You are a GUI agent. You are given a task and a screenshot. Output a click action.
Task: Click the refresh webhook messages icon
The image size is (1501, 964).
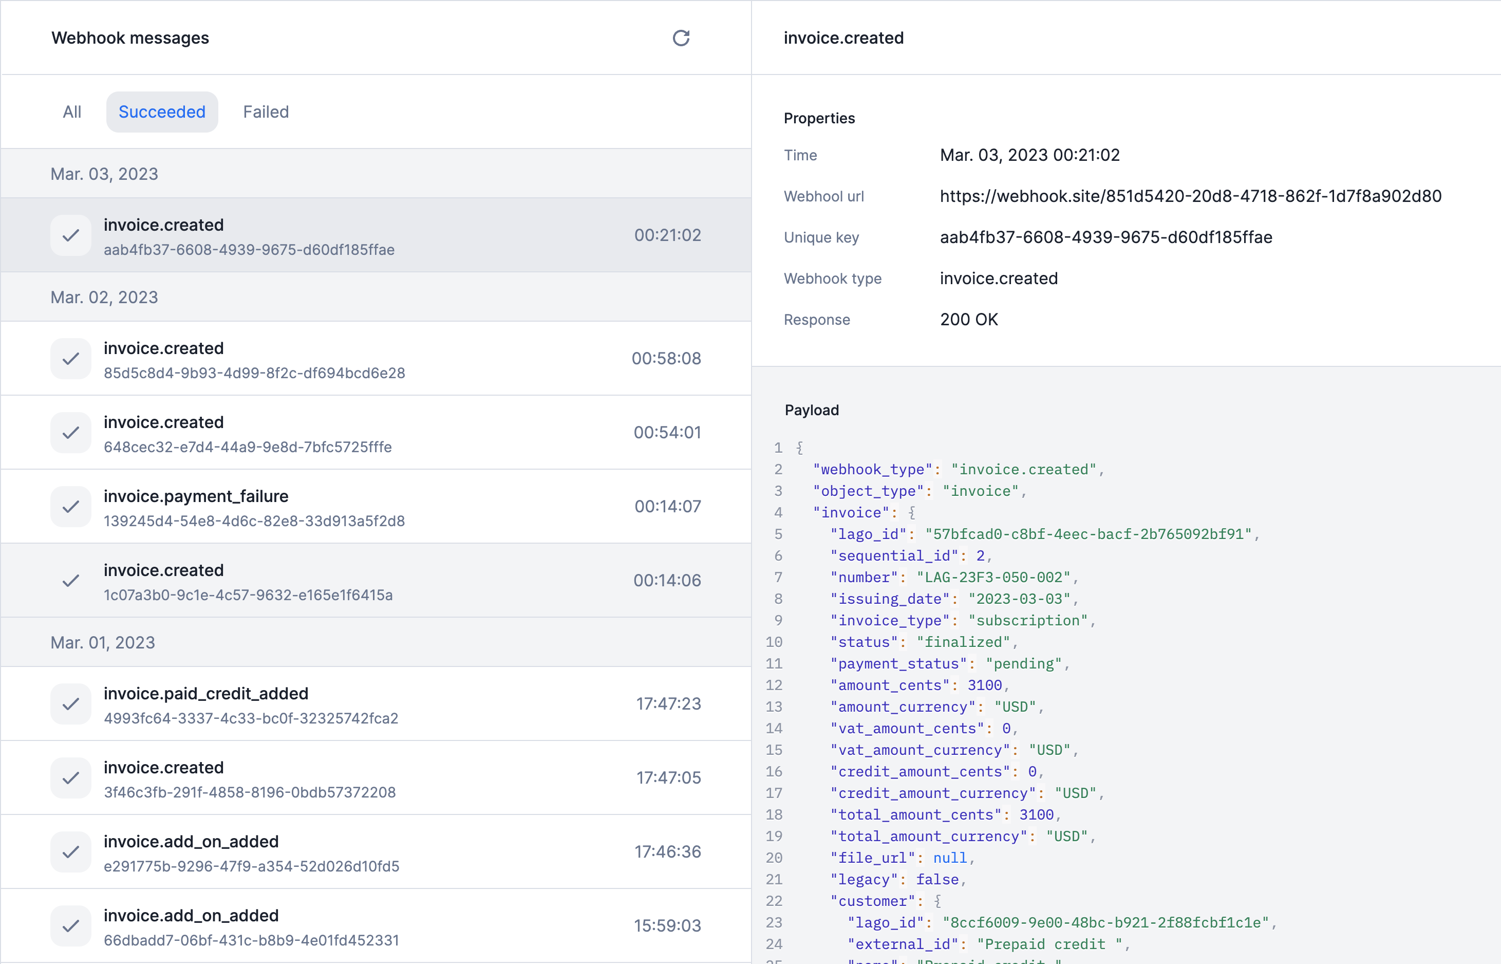tap(681, 38)
